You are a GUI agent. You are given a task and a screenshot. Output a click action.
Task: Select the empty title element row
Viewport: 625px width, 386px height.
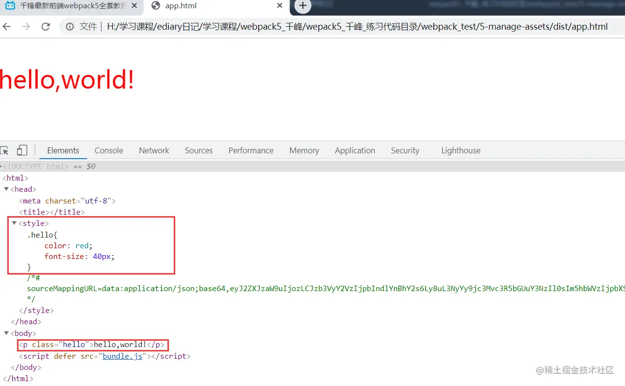click(x=52, y=212)
